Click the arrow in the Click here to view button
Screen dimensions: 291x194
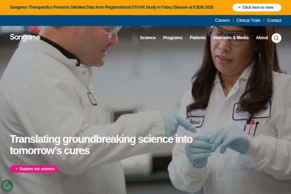coord(239,8)
